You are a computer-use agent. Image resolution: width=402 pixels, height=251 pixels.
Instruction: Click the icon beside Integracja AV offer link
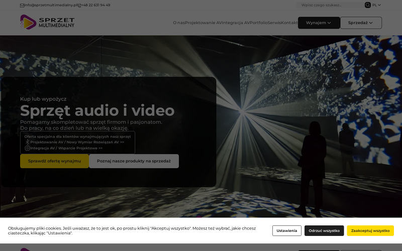coord(27,148)
